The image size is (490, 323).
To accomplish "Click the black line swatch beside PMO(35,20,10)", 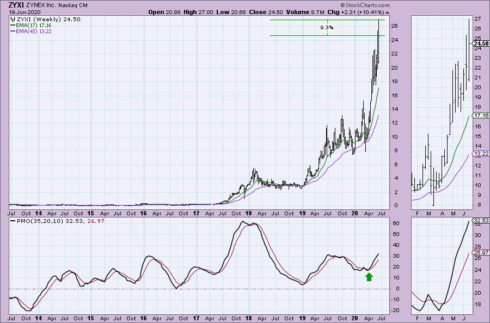I will tap(13, 221).
